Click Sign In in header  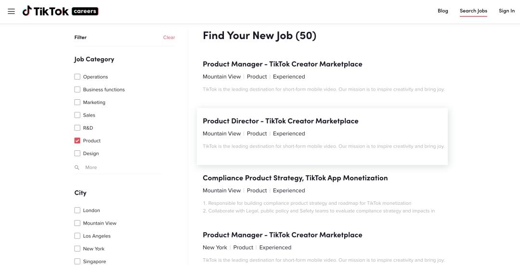[x=507, y=11]
